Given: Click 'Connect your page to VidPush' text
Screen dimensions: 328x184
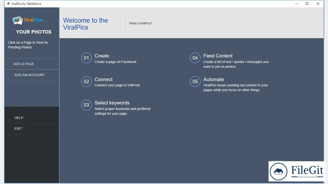Looking at the screenshot, I should click(117, 85).
